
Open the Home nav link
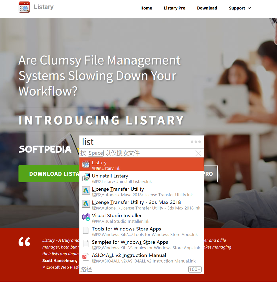tap(146, 8)
